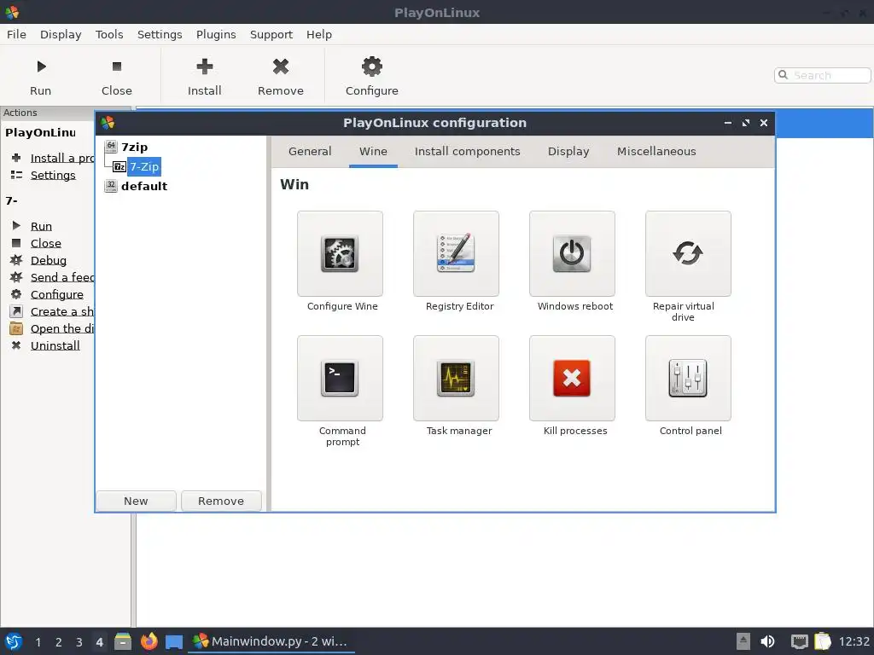874x655 pixels.
Task: Click Kill processes red icon
Action: pos(572,378)
